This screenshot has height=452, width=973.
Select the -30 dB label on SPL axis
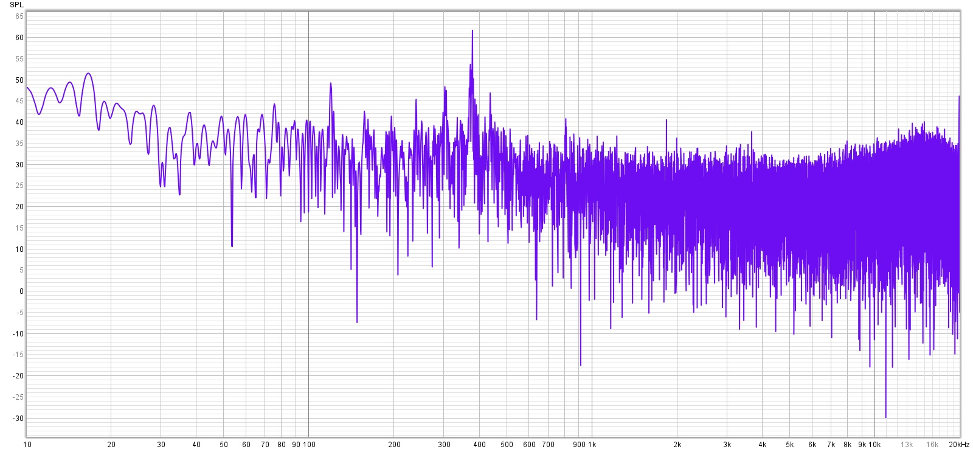(18, 419)
